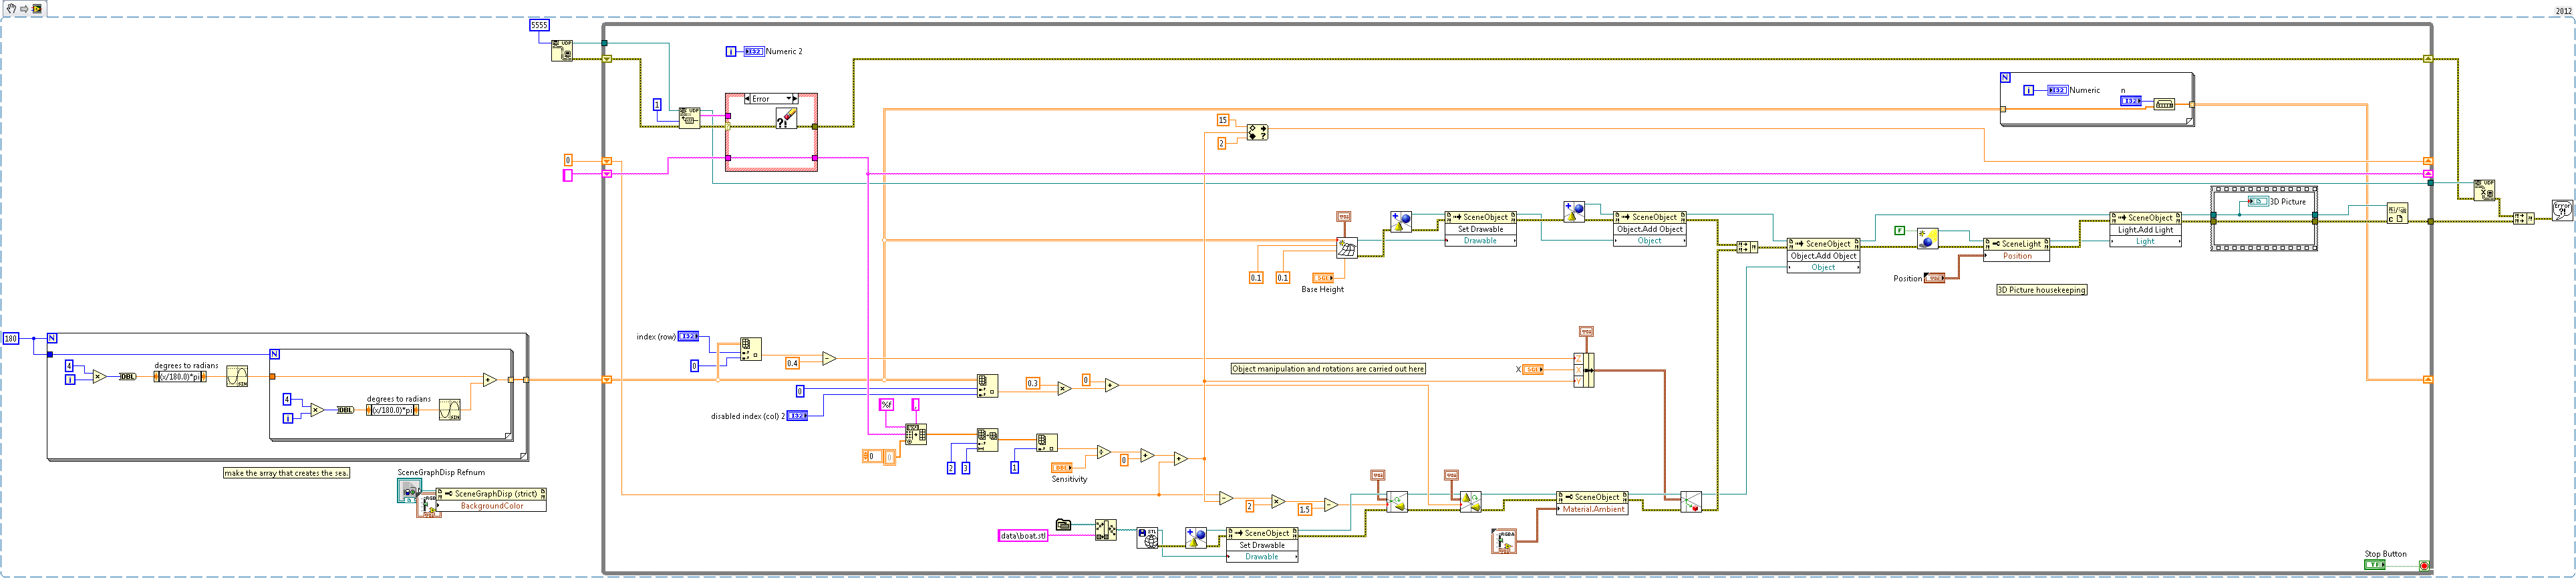This screenshot has width=2576, height=578.
Task: Click the while loop stop condition terminal
Action: click(2424, 566)
